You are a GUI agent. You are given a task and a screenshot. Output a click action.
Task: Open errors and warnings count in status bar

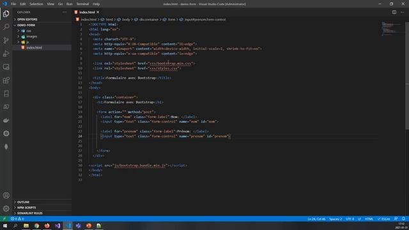[x=17, y=218]
